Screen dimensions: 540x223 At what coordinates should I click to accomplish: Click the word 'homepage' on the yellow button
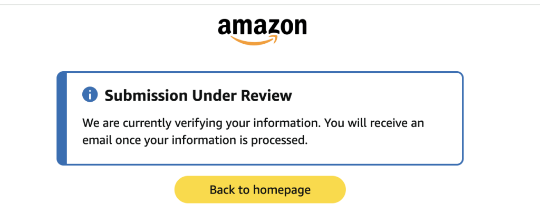tap(282, 190)
